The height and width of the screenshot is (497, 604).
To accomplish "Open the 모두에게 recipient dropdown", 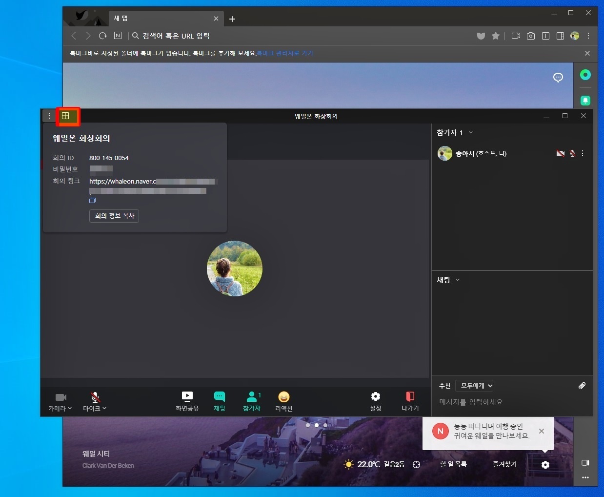I will [x=475, y=386].
